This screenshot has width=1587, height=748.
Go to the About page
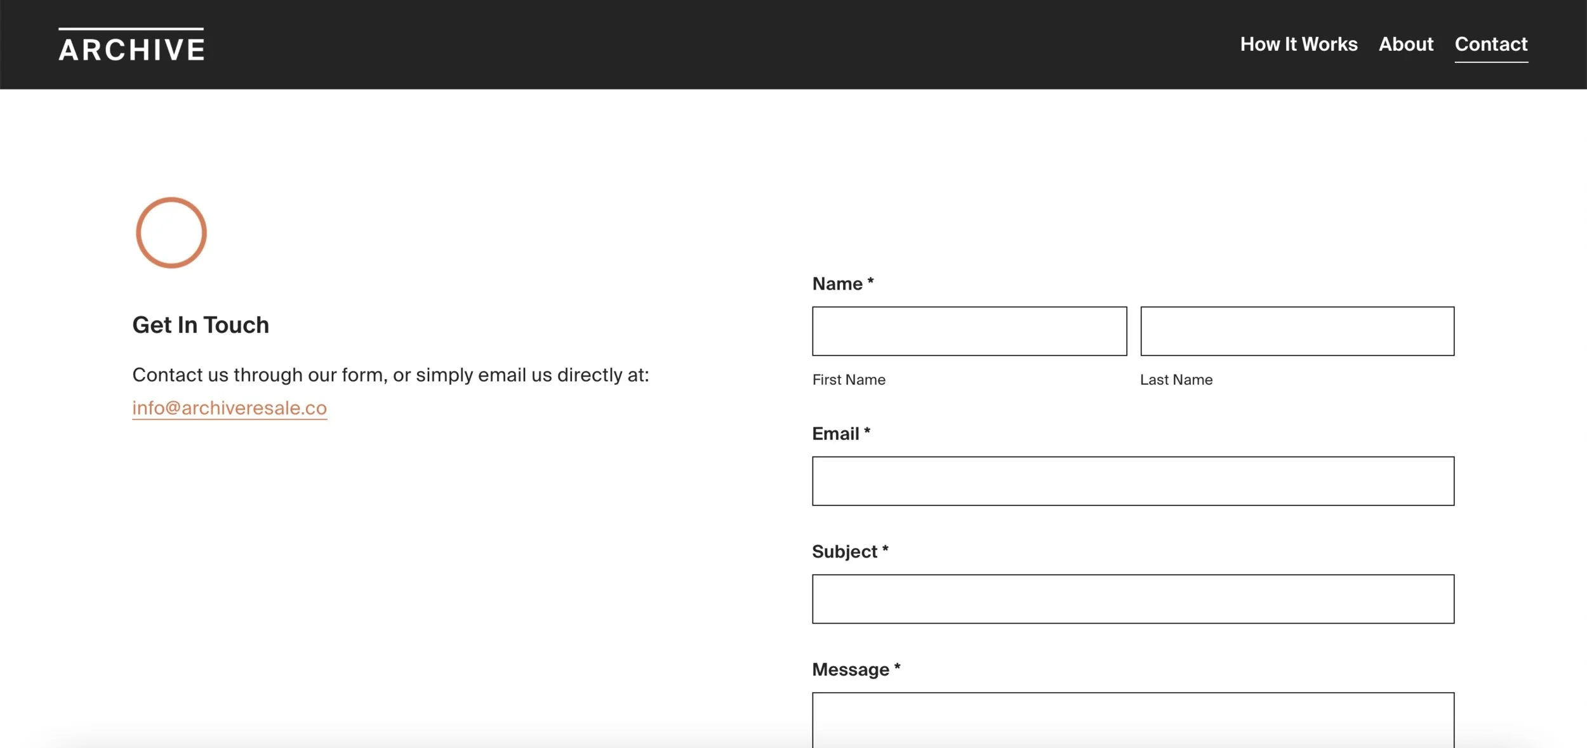pos(1405,44)
